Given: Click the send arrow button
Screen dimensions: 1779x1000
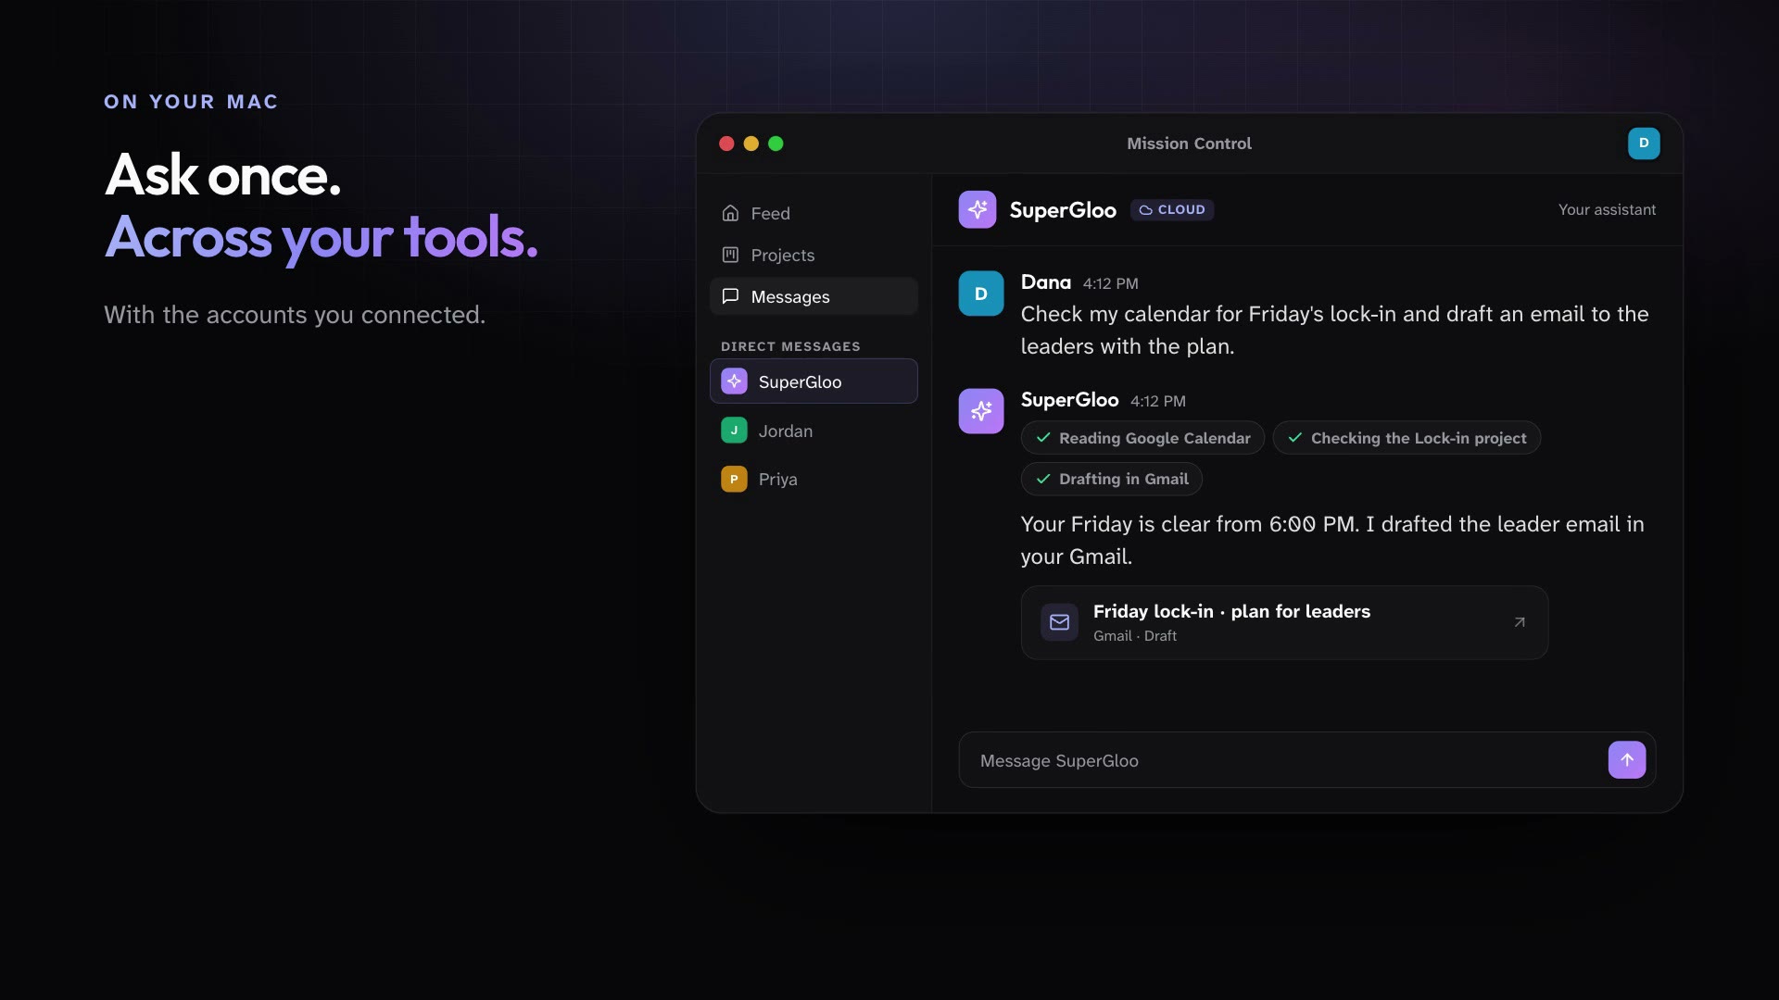Looking at the screenshot, I should point(1627,760).
